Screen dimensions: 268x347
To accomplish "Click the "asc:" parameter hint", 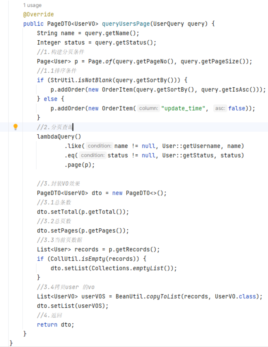I will click(220, 108).
